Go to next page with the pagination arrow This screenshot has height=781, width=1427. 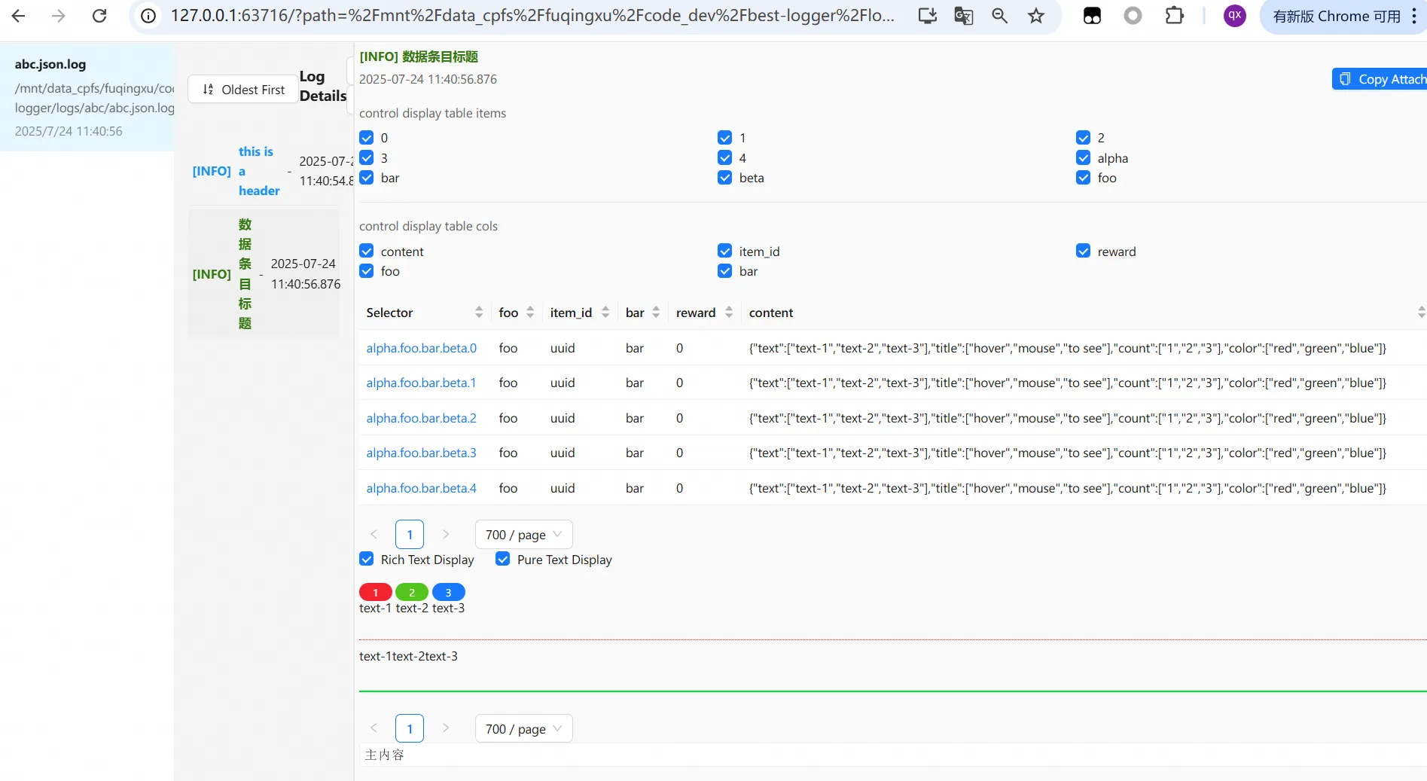[x=445, y=534]
